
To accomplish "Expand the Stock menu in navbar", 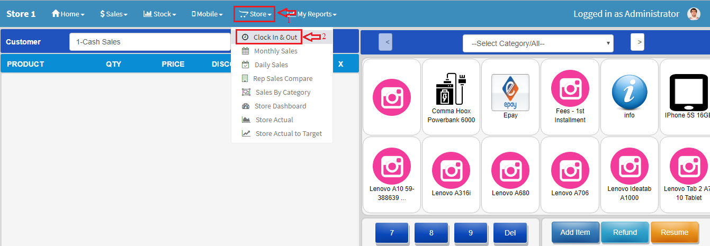I will [159, 14].
